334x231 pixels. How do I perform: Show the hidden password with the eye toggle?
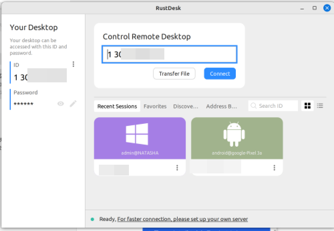pyautogui.click(x=60, y=104)
